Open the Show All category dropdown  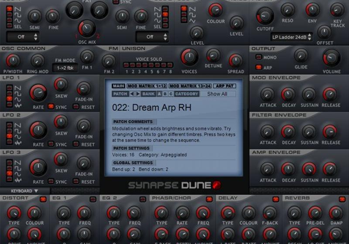[x=217, y=94]
